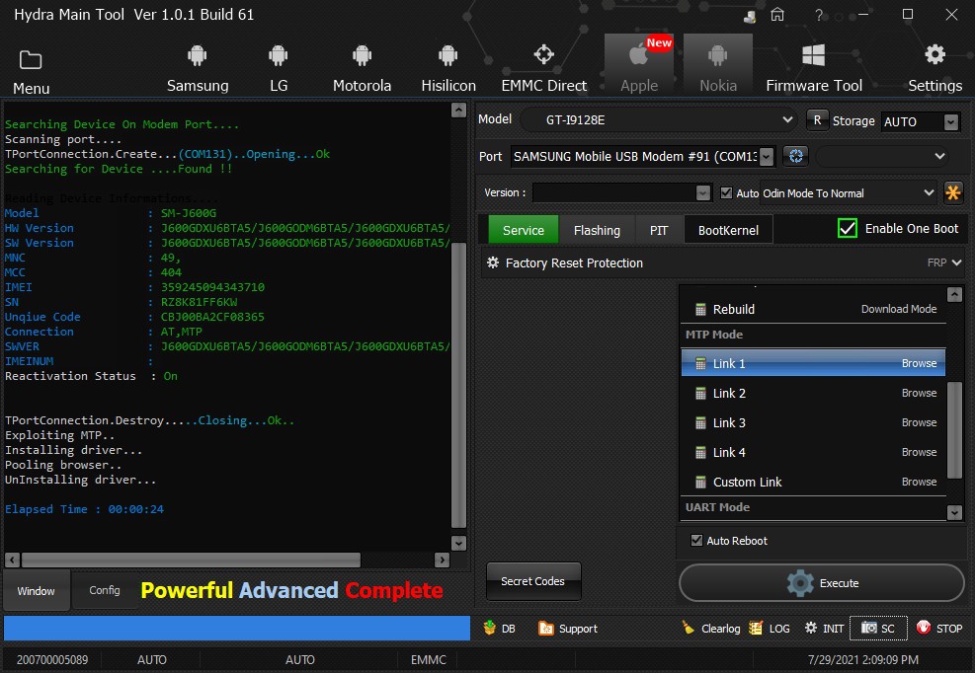The width and height of the screenshot is (975, 673).
Task: Select Link 3 in MTP Mode
Action: [x=813, y=422]
